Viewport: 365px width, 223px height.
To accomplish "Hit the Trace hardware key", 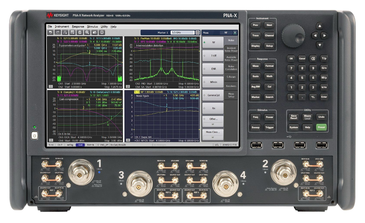I will pos(255,36).
